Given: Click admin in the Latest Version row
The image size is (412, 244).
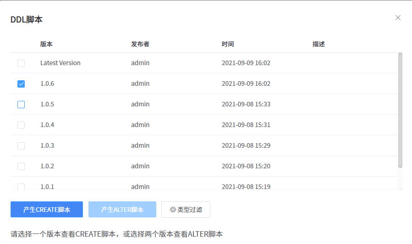Looking at the screenshot, I should [140, 63].
